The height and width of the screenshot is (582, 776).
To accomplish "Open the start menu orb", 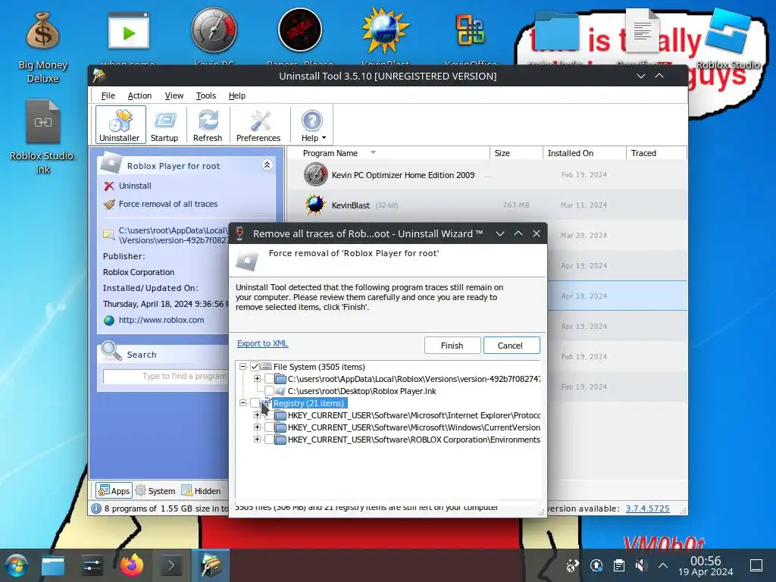I will (17, 565).
